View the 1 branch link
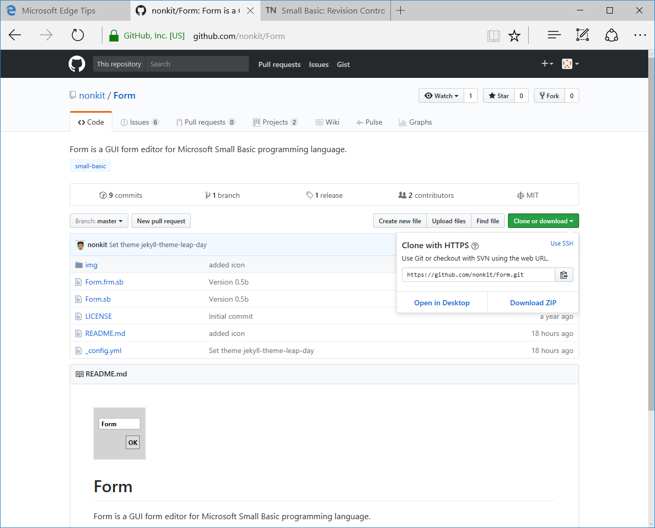Viewport: 655px width, 528px height. click(222, 195)
